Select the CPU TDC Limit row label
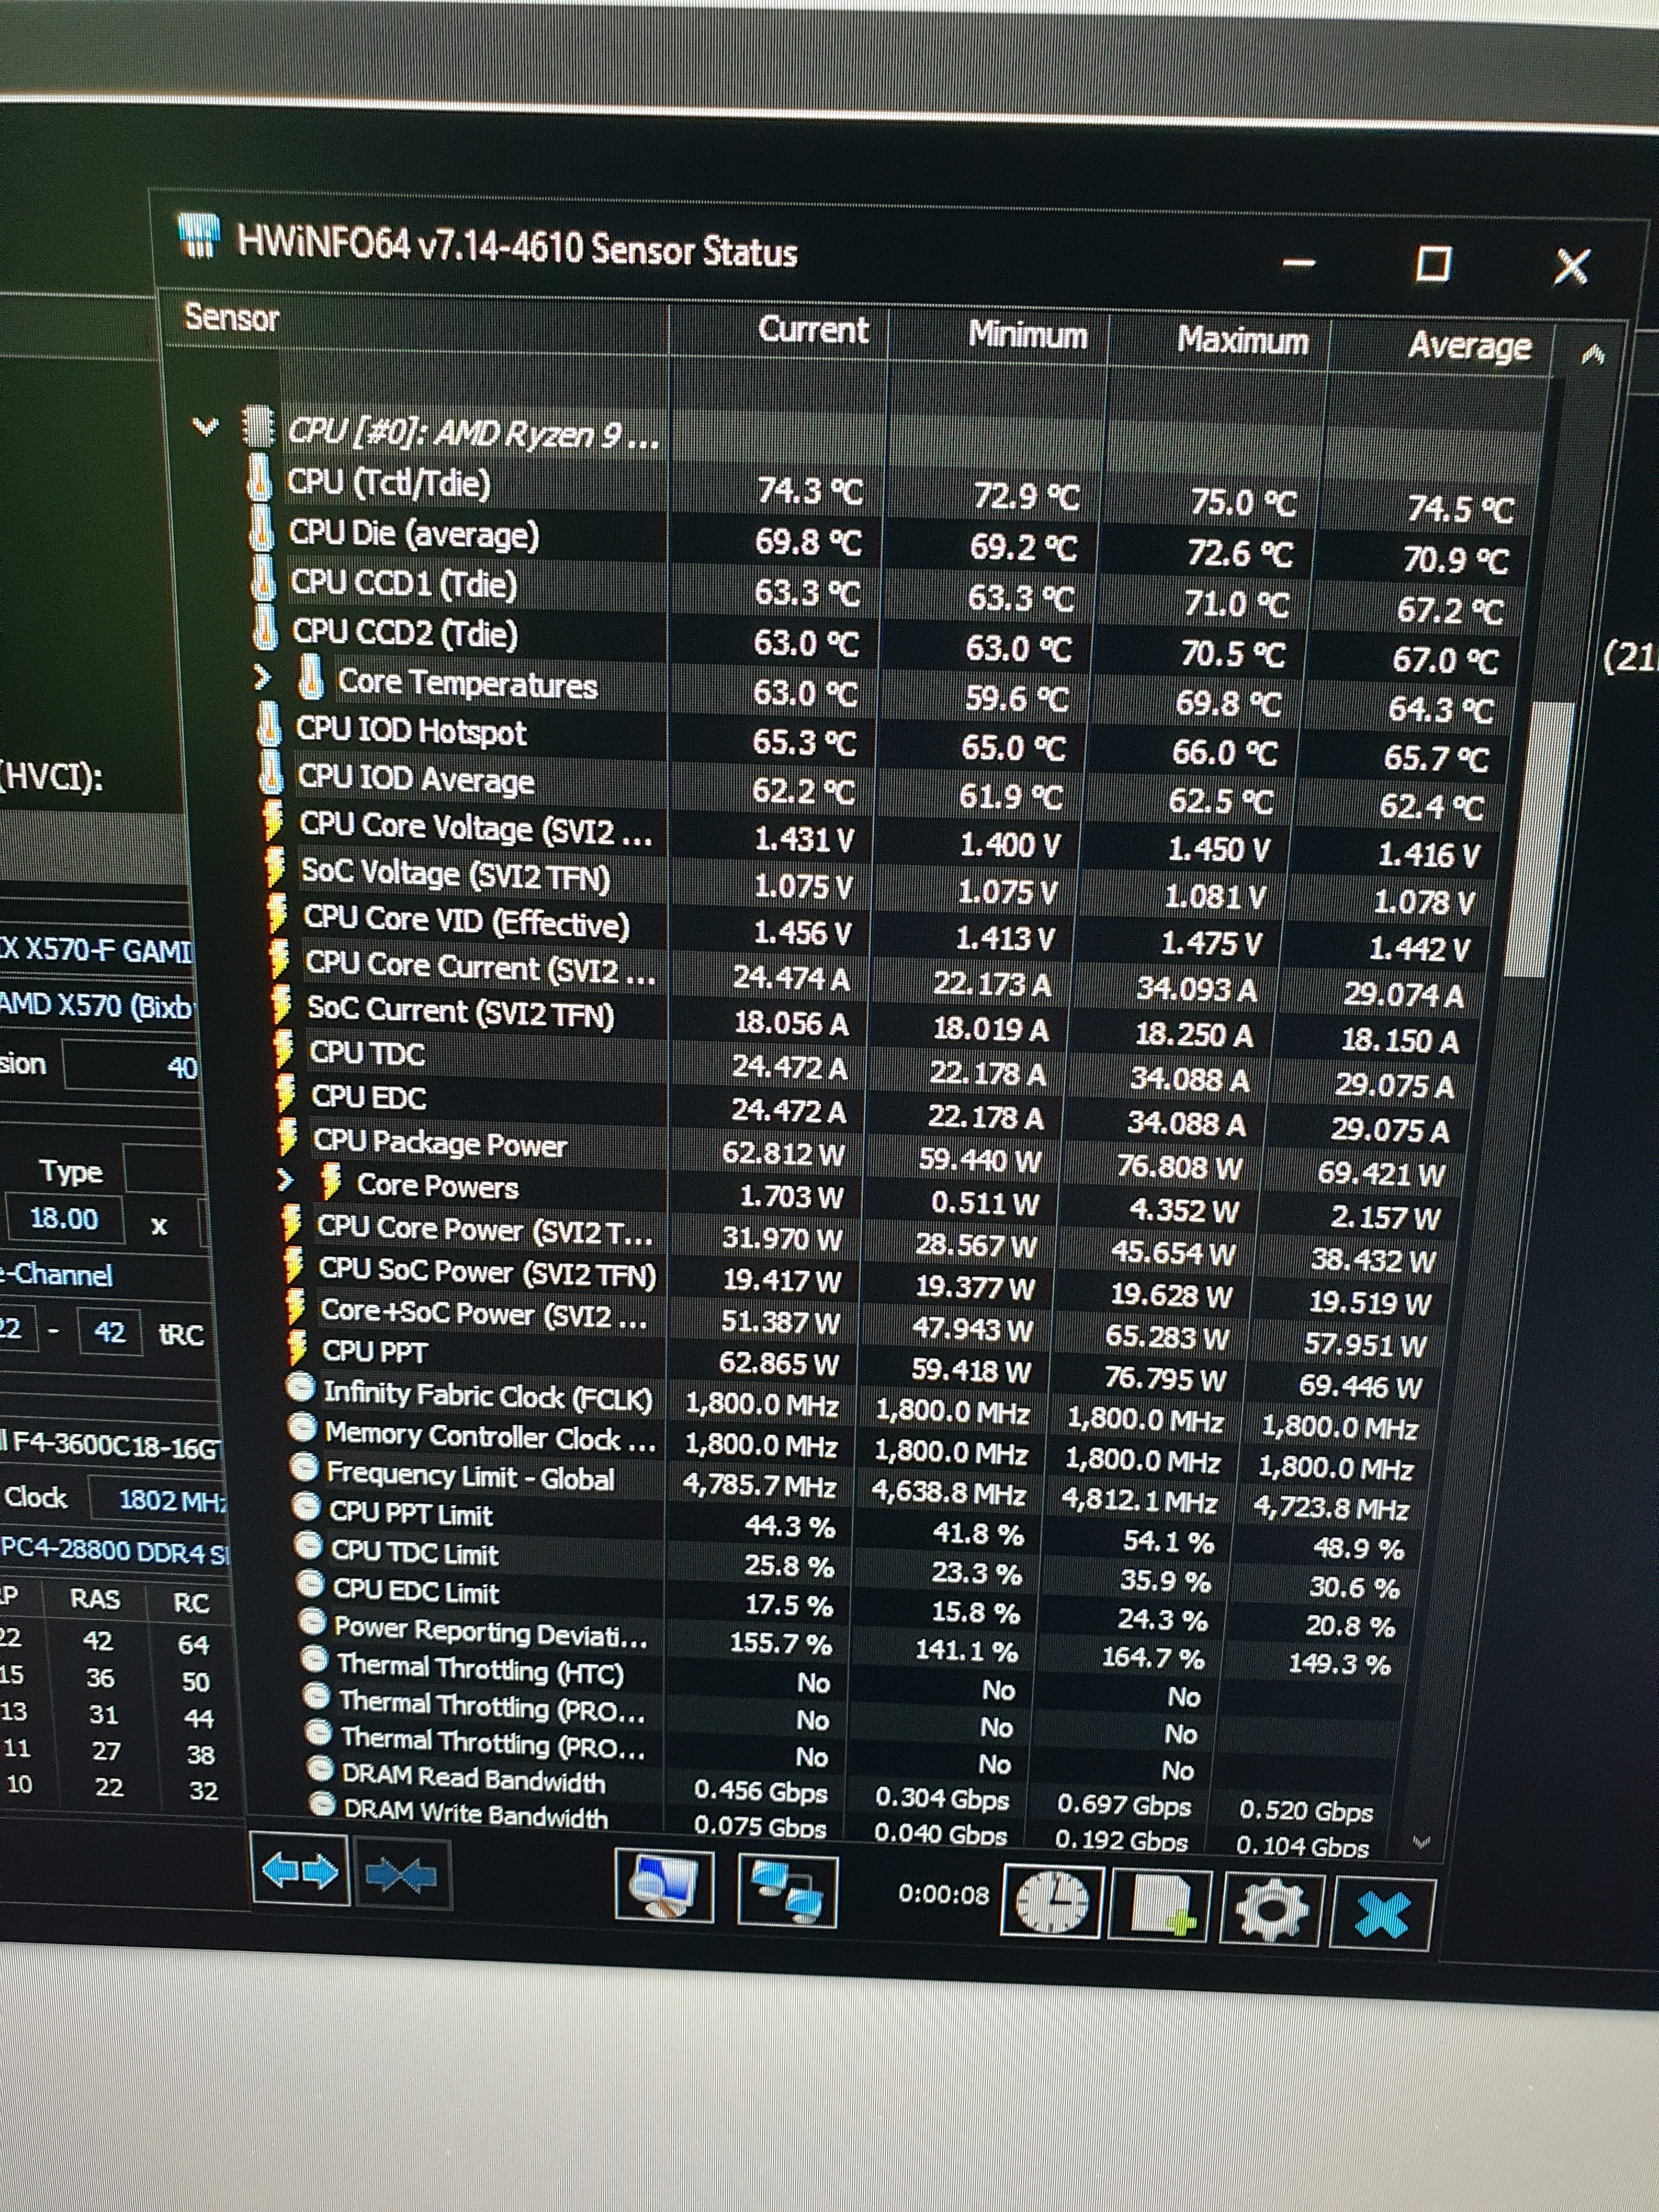 414,1552
